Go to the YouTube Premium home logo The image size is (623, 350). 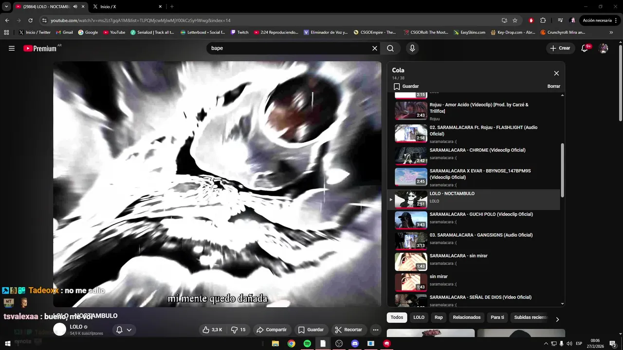tap(40, 48)
